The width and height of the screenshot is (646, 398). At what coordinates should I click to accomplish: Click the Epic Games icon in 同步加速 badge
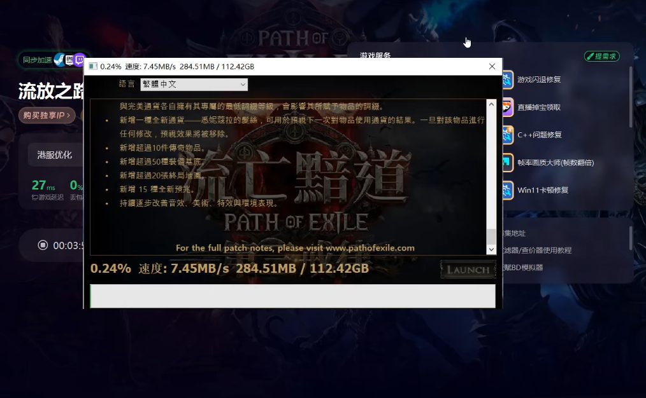pos(69,60)
